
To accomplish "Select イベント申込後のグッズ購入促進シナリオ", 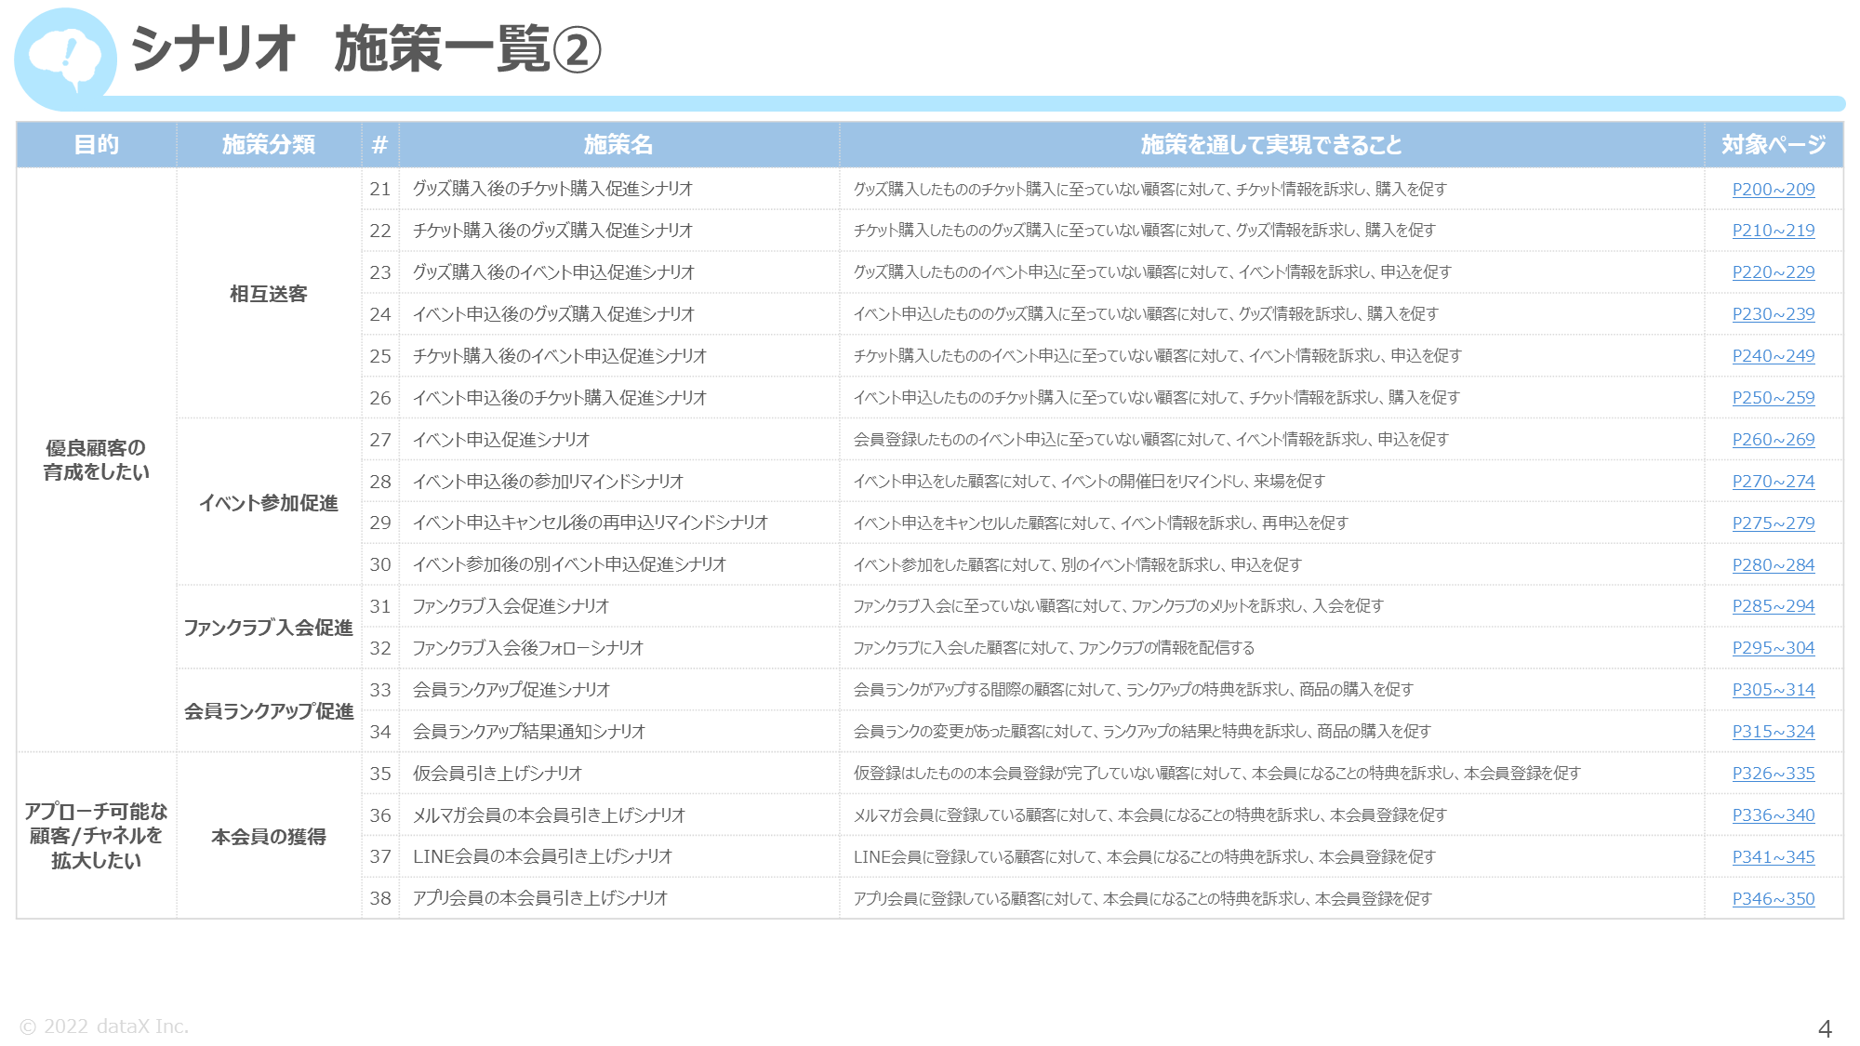I will tap(554, 314).
